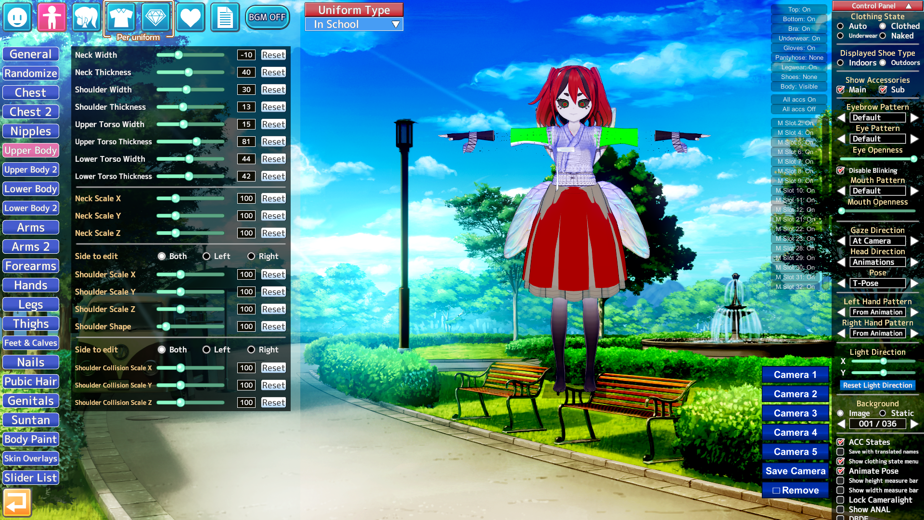
Task: Click Left Hand From Animation selector
Action: pos(878,312)
